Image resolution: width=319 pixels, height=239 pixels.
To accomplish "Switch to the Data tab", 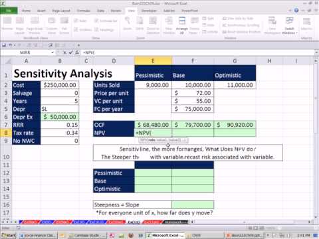I will point(100,11).
